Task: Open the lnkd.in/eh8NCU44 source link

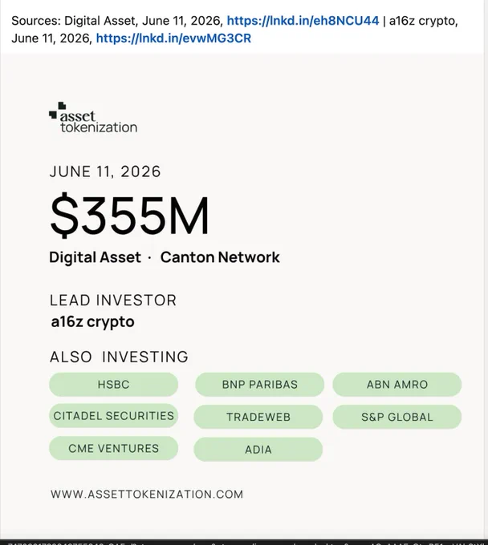Action: [303, 21]
